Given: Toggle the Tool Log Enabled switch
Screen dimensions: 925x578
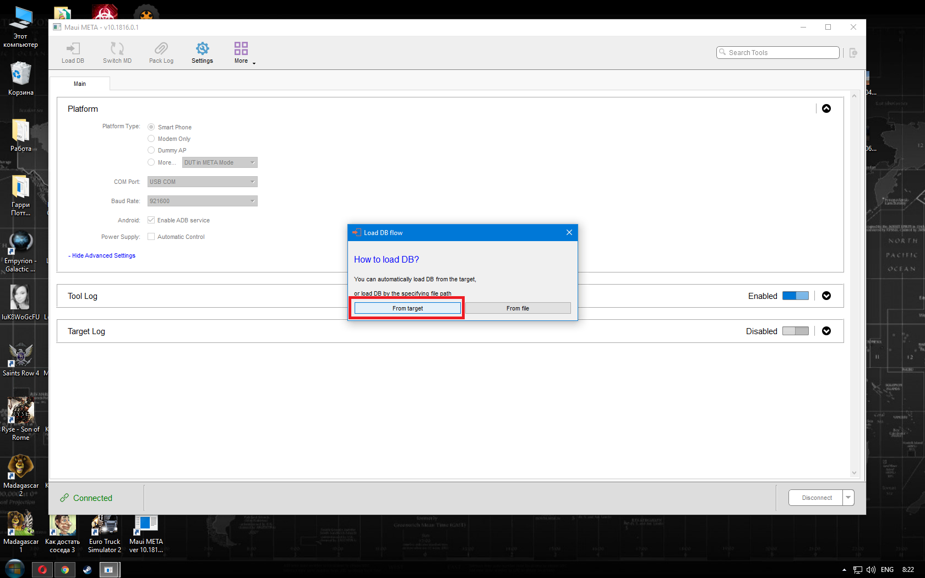Looking at the screenshot, I should tap(796, 296).
